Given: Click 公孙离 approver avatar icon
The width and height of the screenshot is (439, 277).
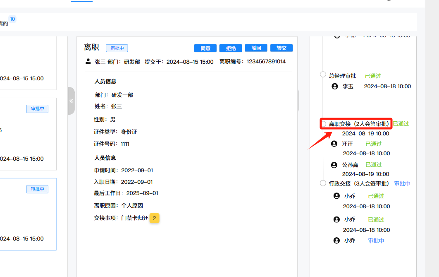Looking at the screenshot, I should coord(334,165).
